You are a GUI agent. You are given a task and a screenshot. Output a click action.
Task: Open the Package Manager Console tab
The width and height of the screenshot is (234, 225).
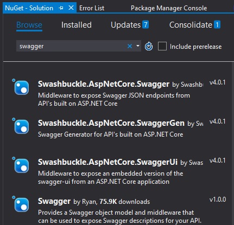(x=169, y=8)
